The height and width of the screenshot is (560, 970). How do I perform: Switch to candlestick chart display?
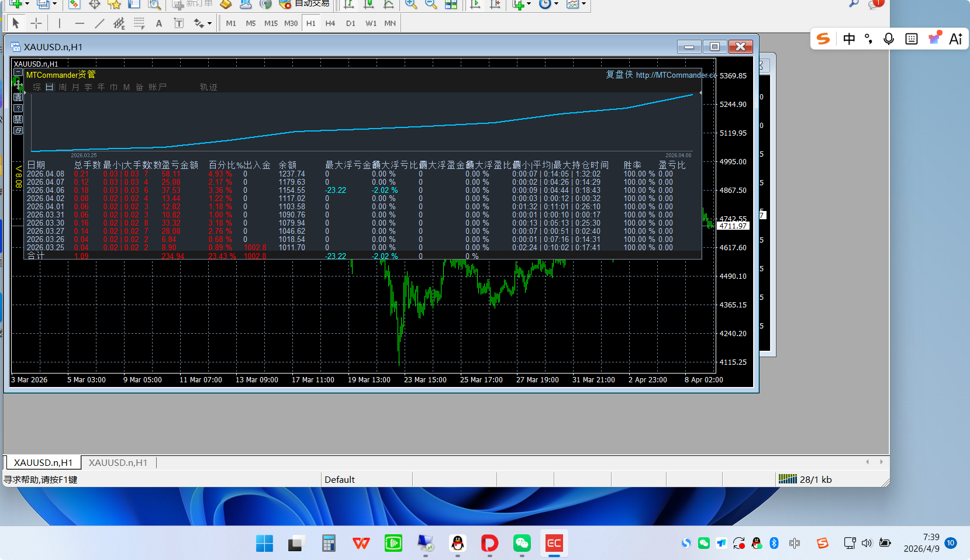pyautogui.click(x=369, y=4)
